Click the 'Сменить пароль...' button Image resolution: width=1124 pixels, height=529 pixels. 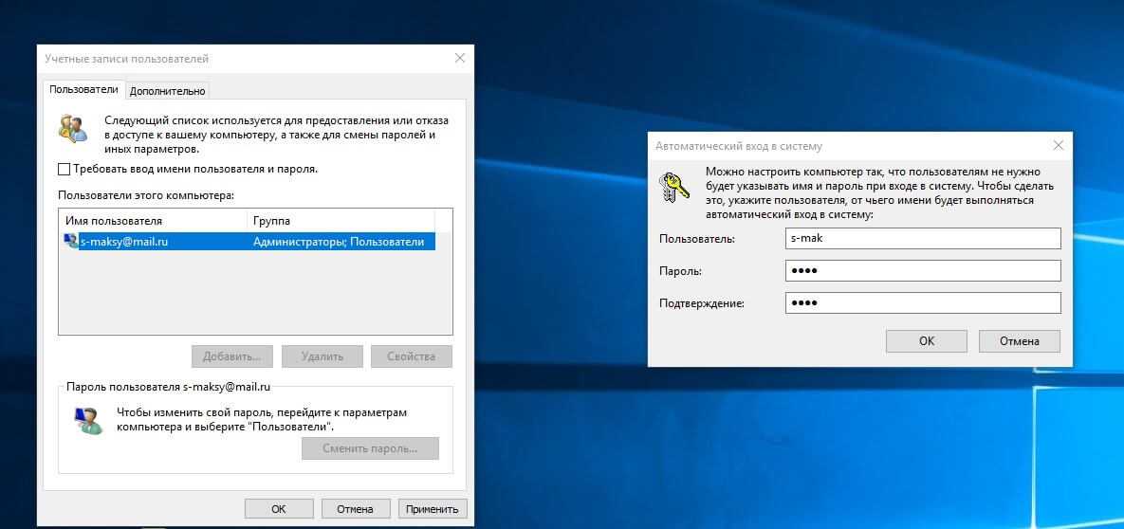click(x=370, y=448)
